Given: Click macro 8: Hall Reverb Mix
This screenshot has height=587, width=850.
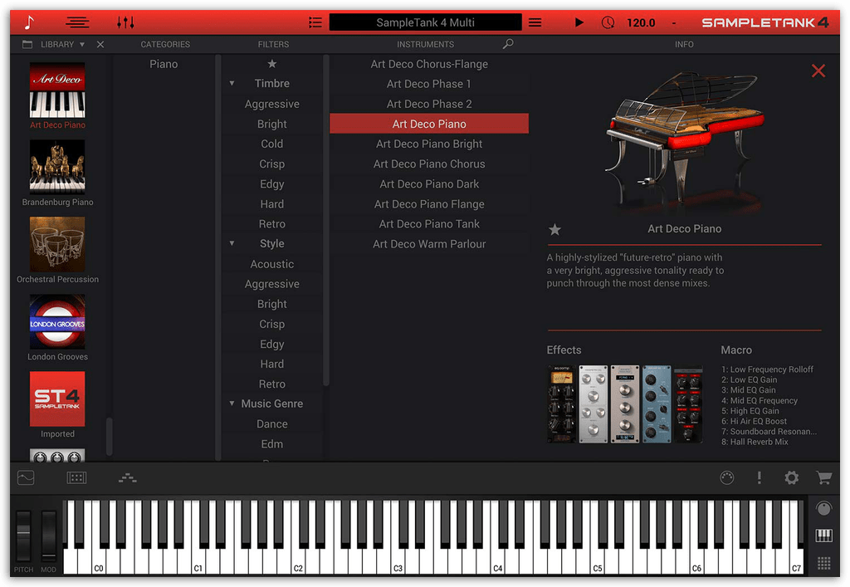Looking at the screenshot, I should point(755,442).
